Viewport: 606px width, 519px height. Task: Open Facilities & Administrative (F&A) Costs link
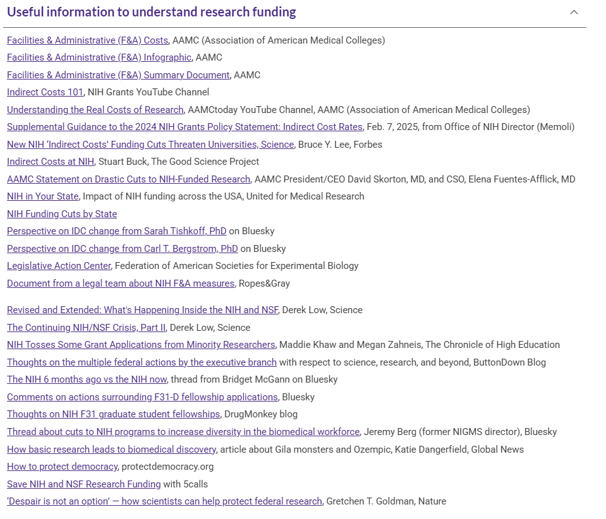(87, 40)
